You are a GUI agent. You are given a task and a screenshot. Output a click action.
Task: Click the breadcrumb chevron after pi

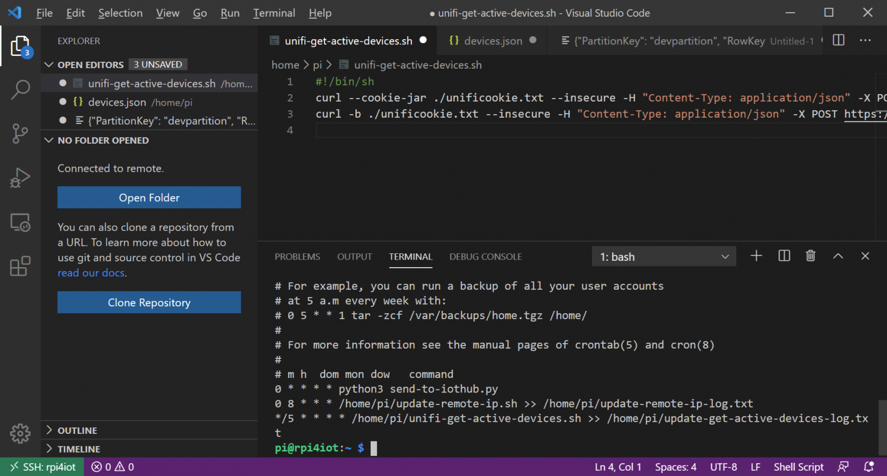(x=329, y=65)
